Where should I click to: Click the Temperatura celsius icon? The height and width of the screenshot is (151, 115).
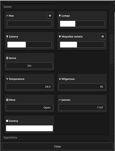point(7,79)
